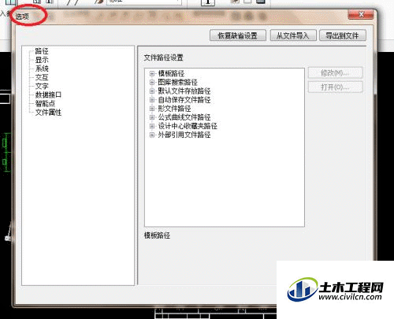Select 路径 in the category tree

click(x=42, y=51)
